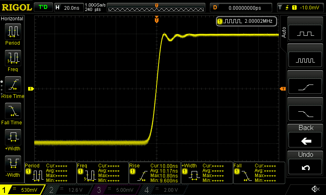Click the Period measurement result box
Viewport: 326px width, 195px height.
point(51,173)
